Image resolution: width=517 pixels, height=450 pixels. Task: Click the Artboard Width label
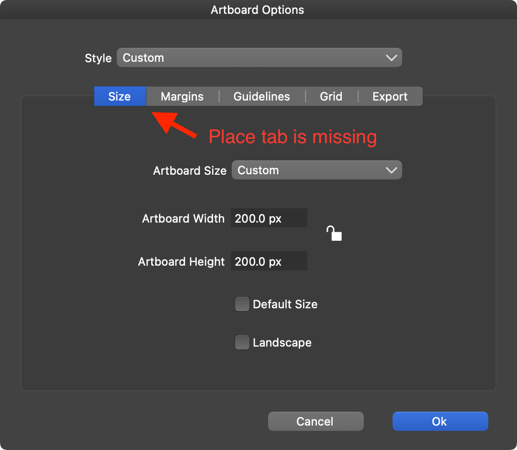point(183,219)
